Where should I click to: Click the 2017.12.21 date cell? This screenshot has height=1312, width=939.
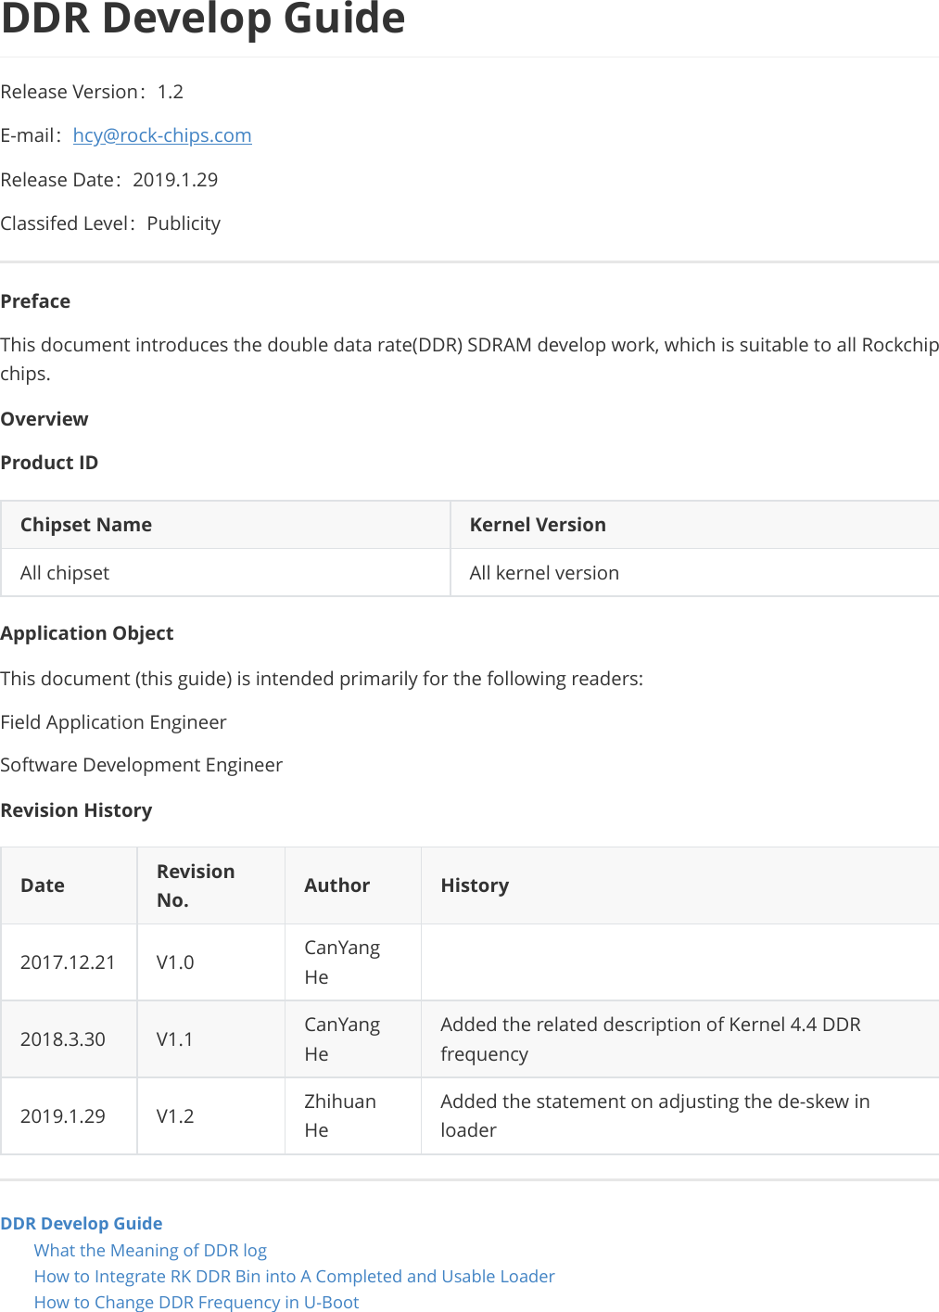68,962
